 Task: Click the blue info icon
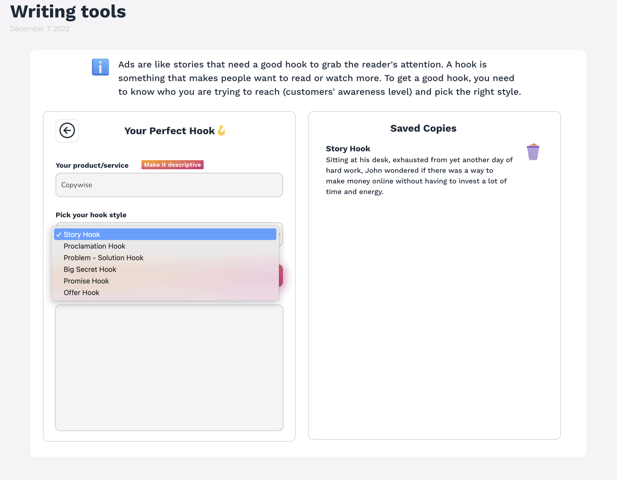point(100,67)
